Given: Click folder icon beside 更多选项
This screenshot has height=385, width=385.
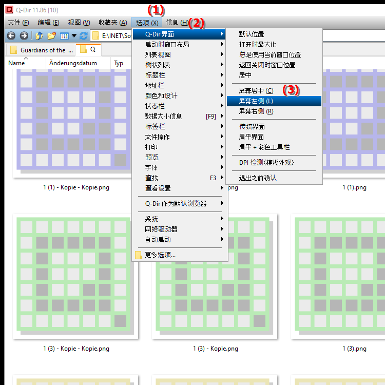Looking at the screenshot, I should click(138, 255).
